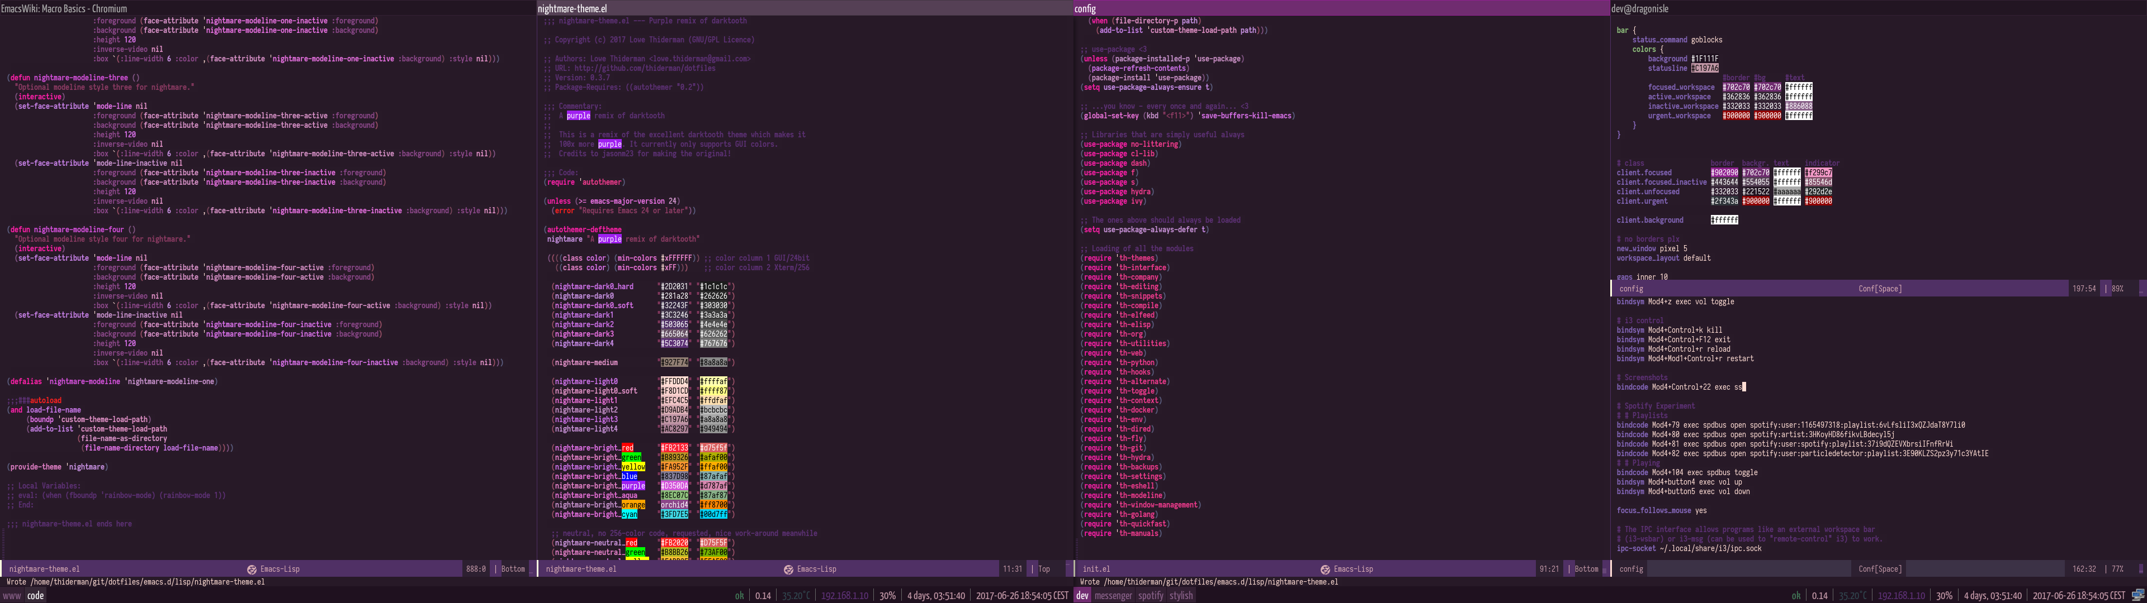Select the stylish workspace button
The width and height of the screenshot is (2147, 603).
(1181, 596)
